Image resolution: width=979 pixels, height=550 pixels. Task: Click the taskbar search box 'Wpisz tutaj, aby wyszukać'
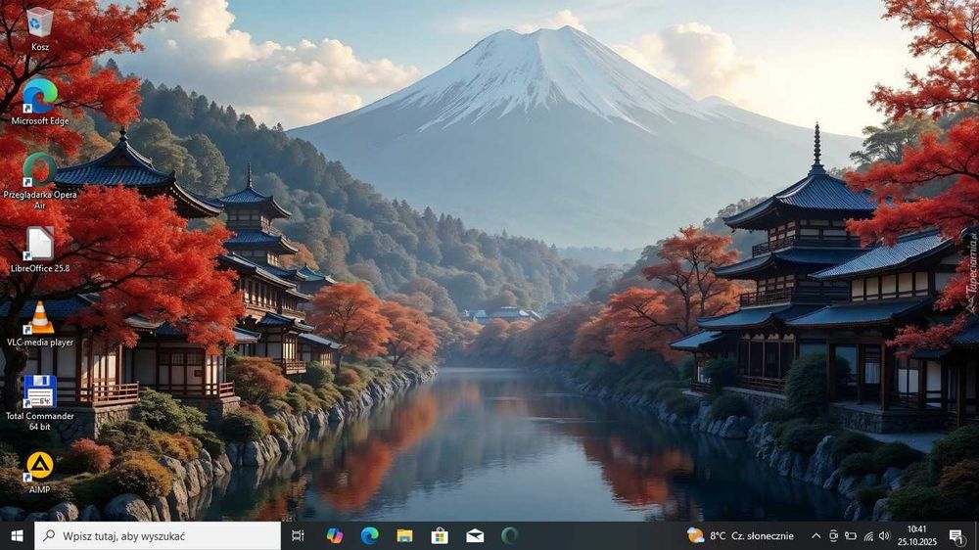158,535
